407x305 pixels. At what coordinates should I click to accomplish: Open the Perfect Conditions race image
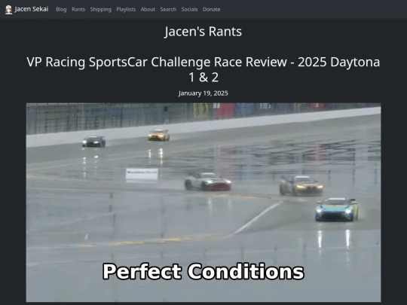(203, 203)
